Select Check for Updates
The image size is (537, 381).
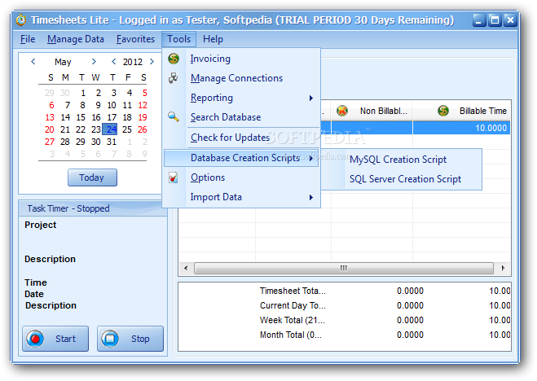point(242,138)
